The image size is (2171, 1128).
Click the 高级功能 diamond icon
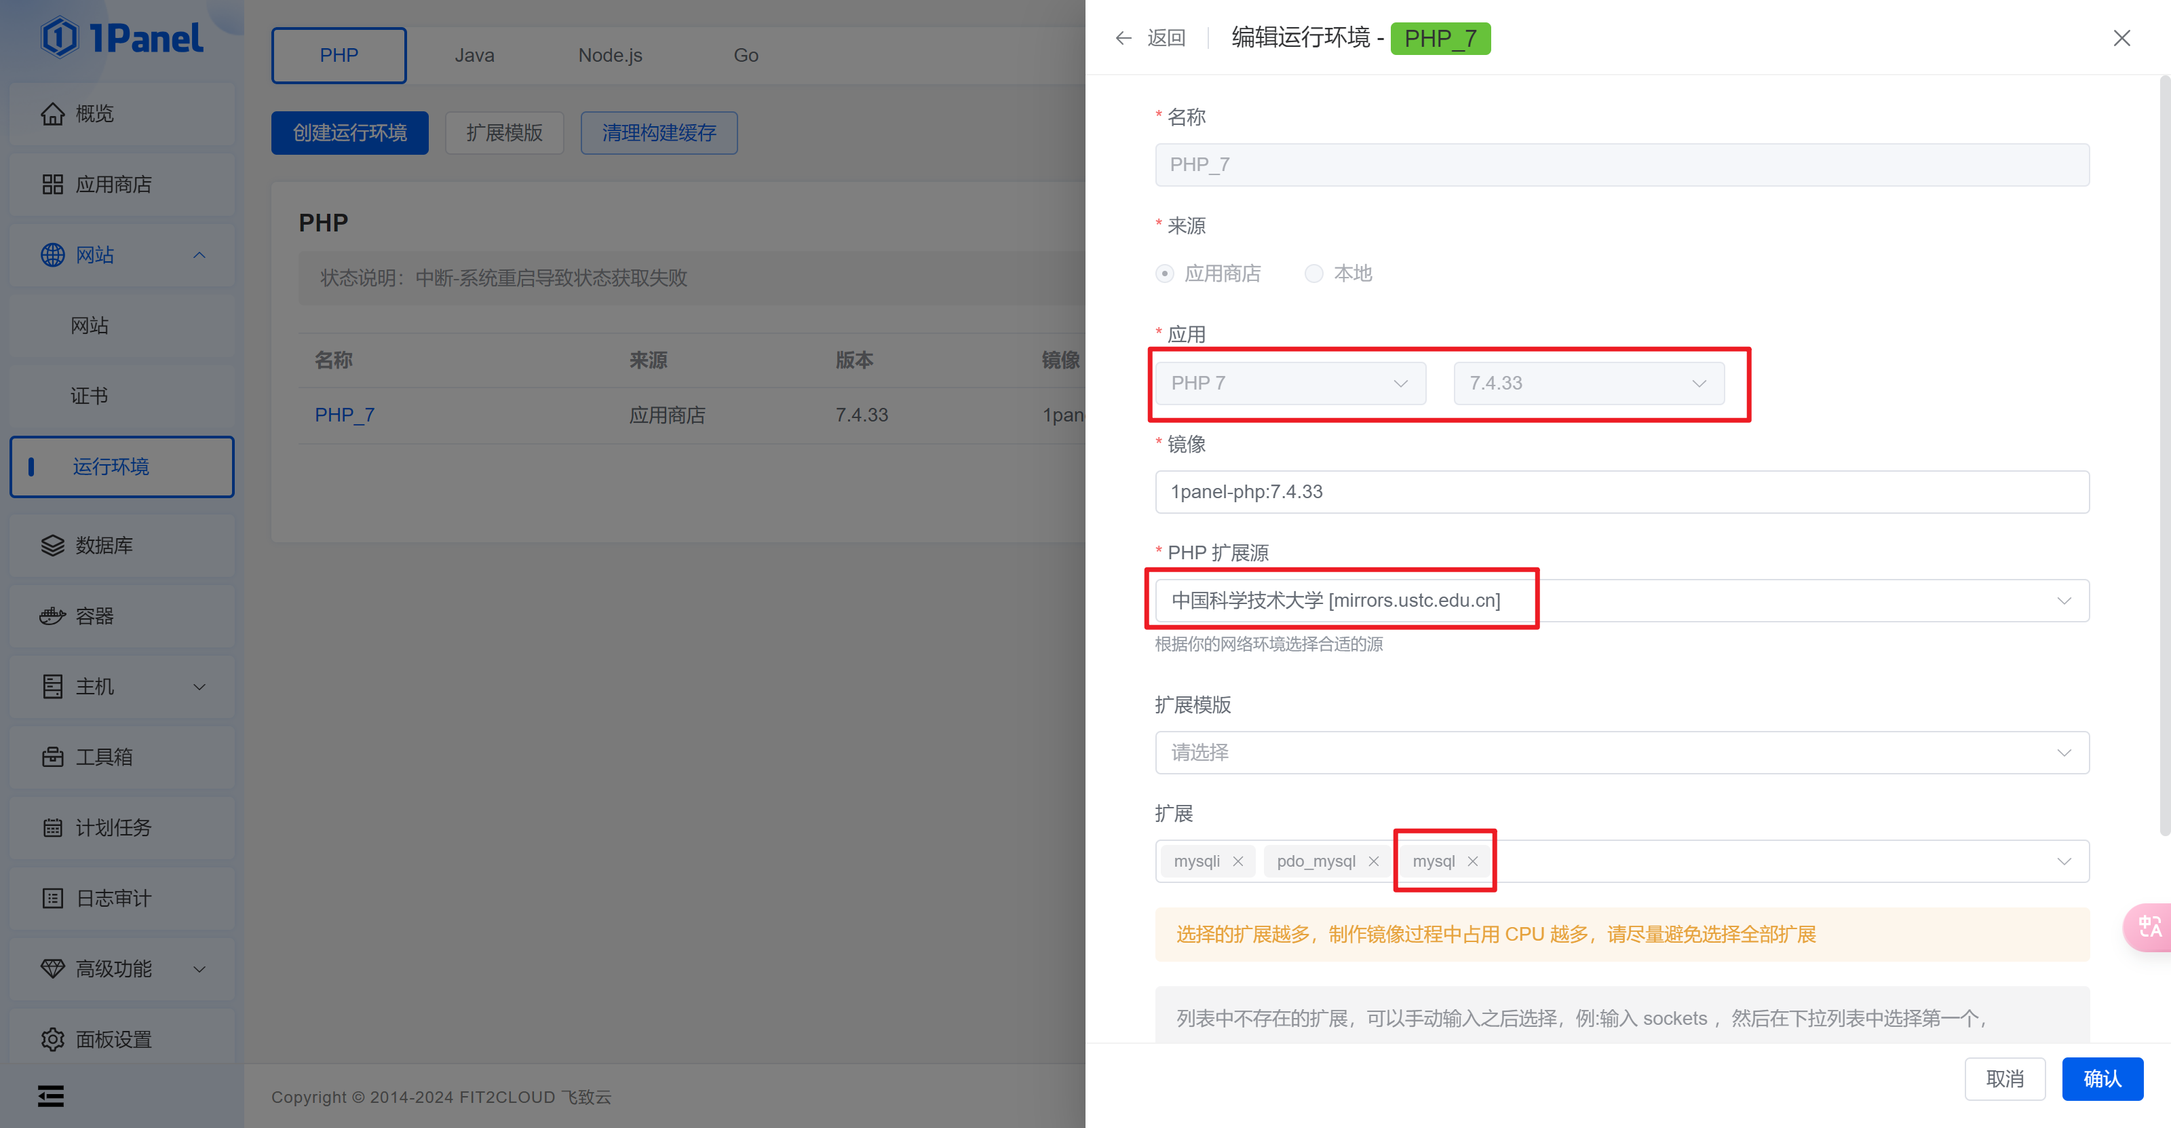52,969
